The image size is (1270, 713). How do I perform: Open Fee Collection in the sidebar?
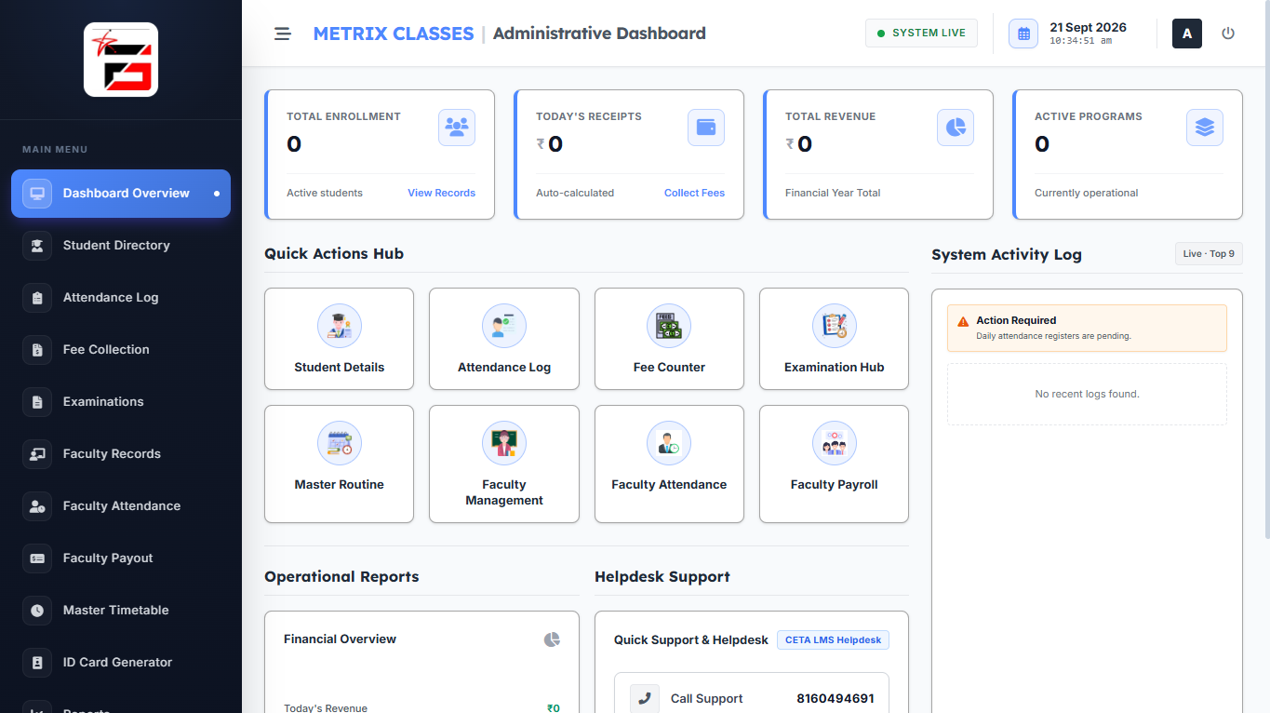121,350
